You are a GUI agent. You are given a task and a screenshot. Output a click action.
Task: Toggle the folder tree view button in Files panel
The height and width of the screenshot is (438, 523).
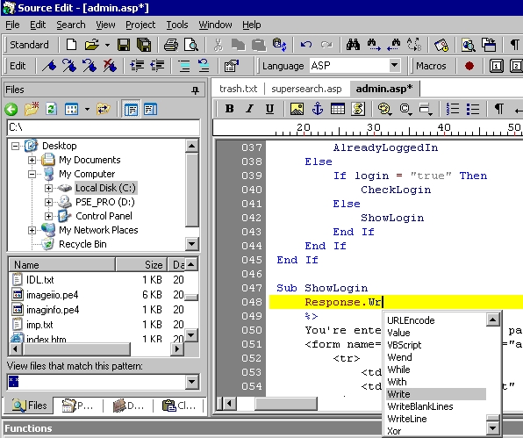[x=131, y=109]
